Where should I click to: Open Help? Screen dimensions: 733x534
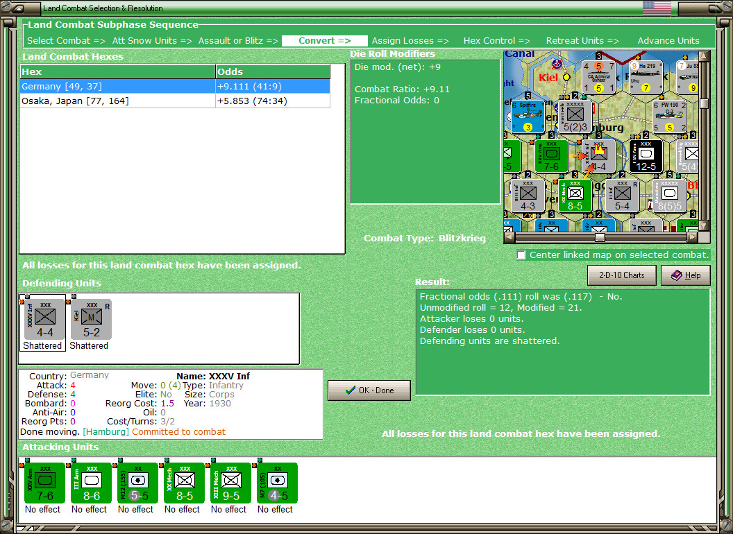pyautogui.click(x=686, y=275)
